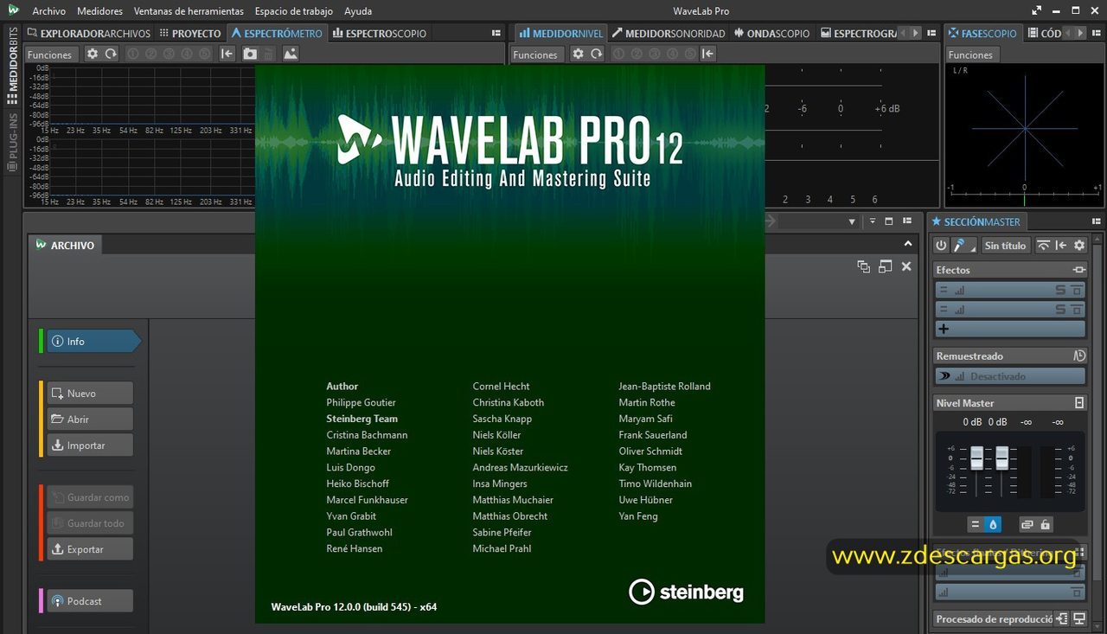Open the Sección Master panel options icon
The image size is (1107, 634).
(1097, 221)
